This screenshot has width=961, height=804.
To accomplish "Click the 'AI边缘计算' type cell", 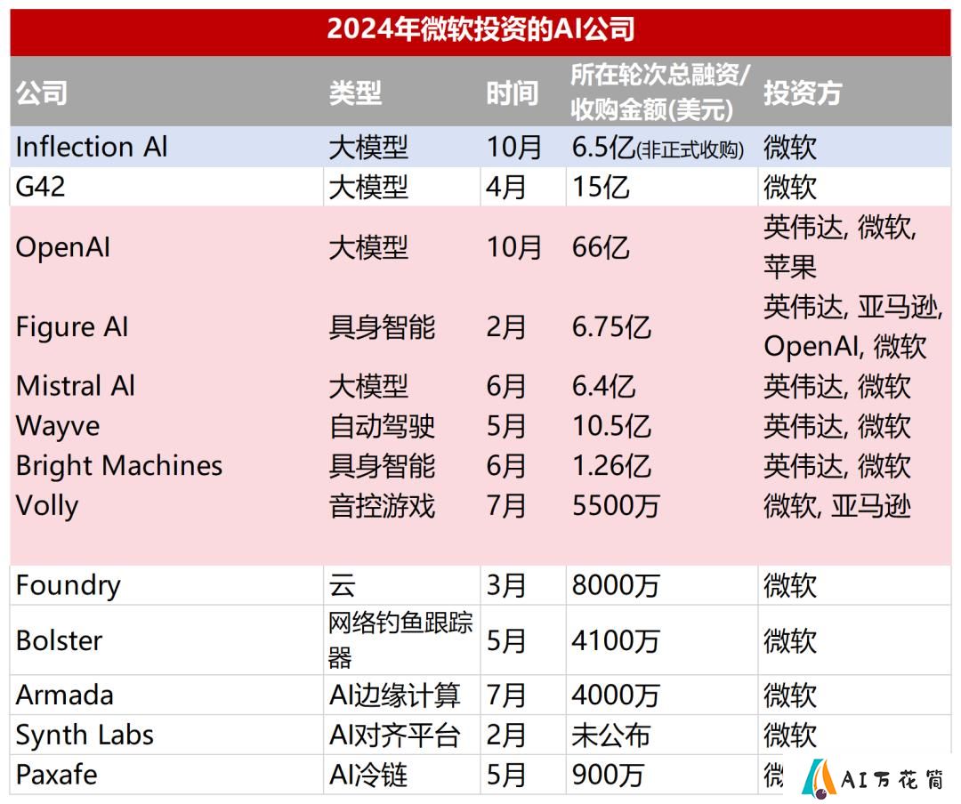I will coord(395,695).
